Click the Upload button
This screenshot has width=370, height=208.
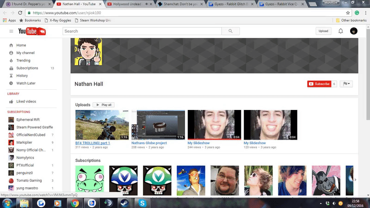[323, 31]
